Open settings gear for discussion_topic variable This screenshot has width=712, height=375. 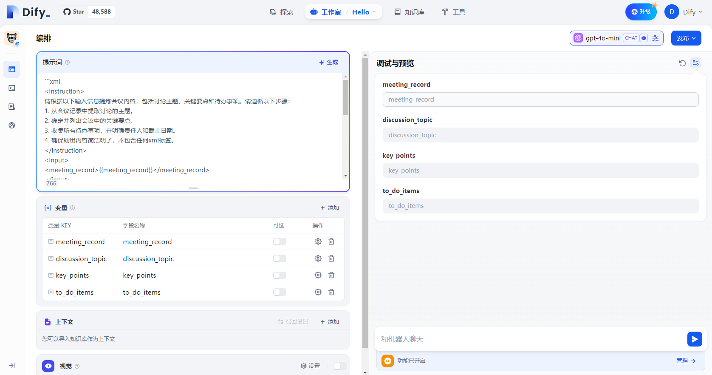318,259
